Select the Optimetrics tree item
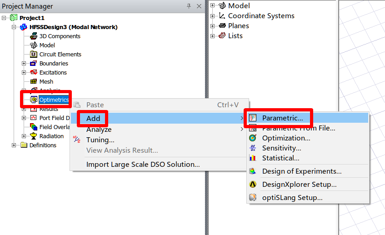Screen dimensions: 385x235 coord(54,100)
